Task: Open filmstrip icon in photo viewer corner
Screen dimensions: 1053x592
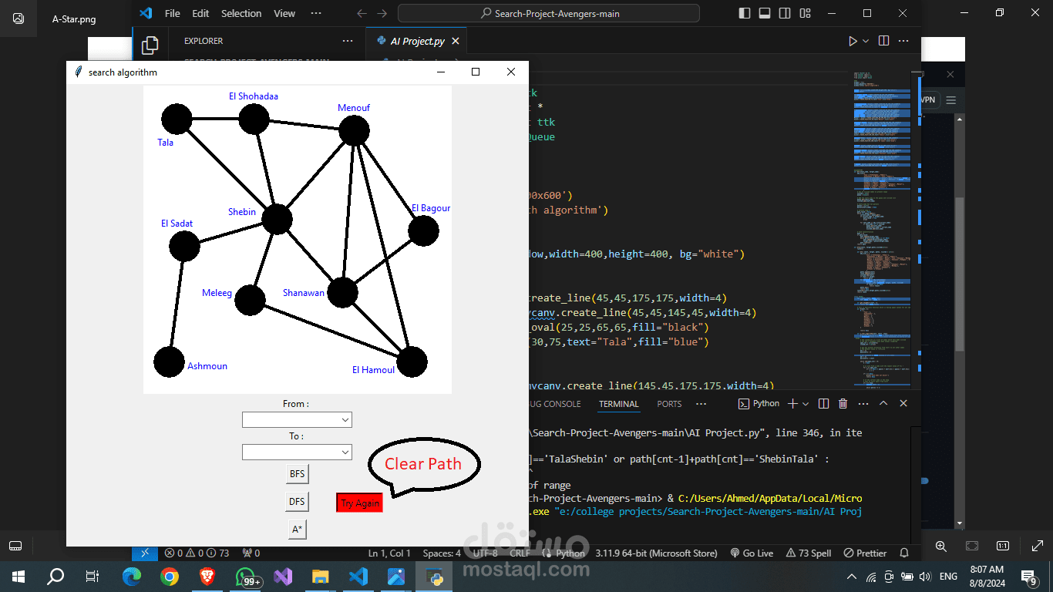Action: 15,546
